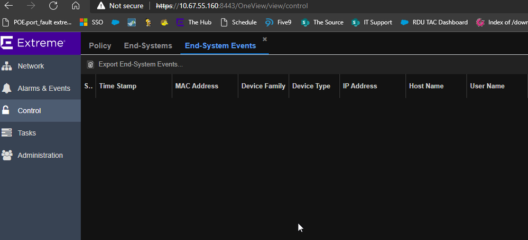Image resolution: width=528 pixels, height=240 pixels.
Task: Open the Network section in sidebar
Action: [31, 66]
